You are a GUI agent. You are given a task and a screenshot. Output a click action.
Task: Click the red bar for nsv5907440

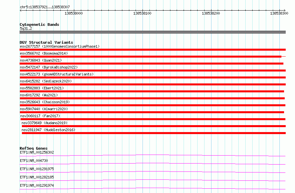click(152, 112)
